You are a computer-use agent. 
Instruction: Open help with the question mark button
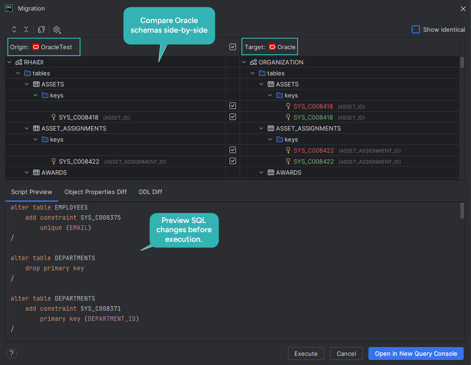[11, 354]
